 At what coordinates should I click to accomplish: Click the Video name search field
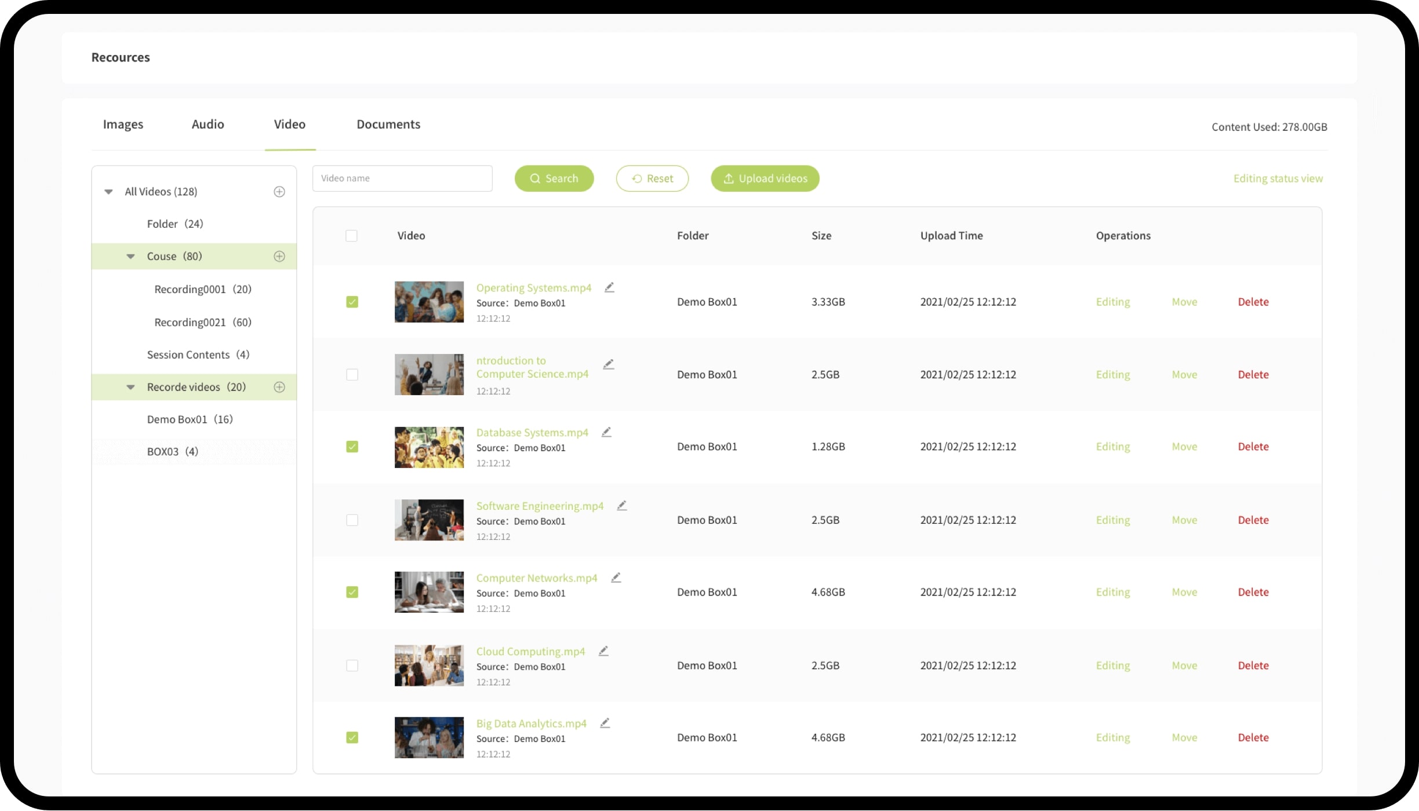(x=402, y=178)
